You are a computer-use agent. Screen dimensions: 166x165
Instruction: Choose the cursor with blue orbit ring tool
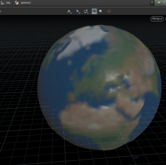(70, 11)
